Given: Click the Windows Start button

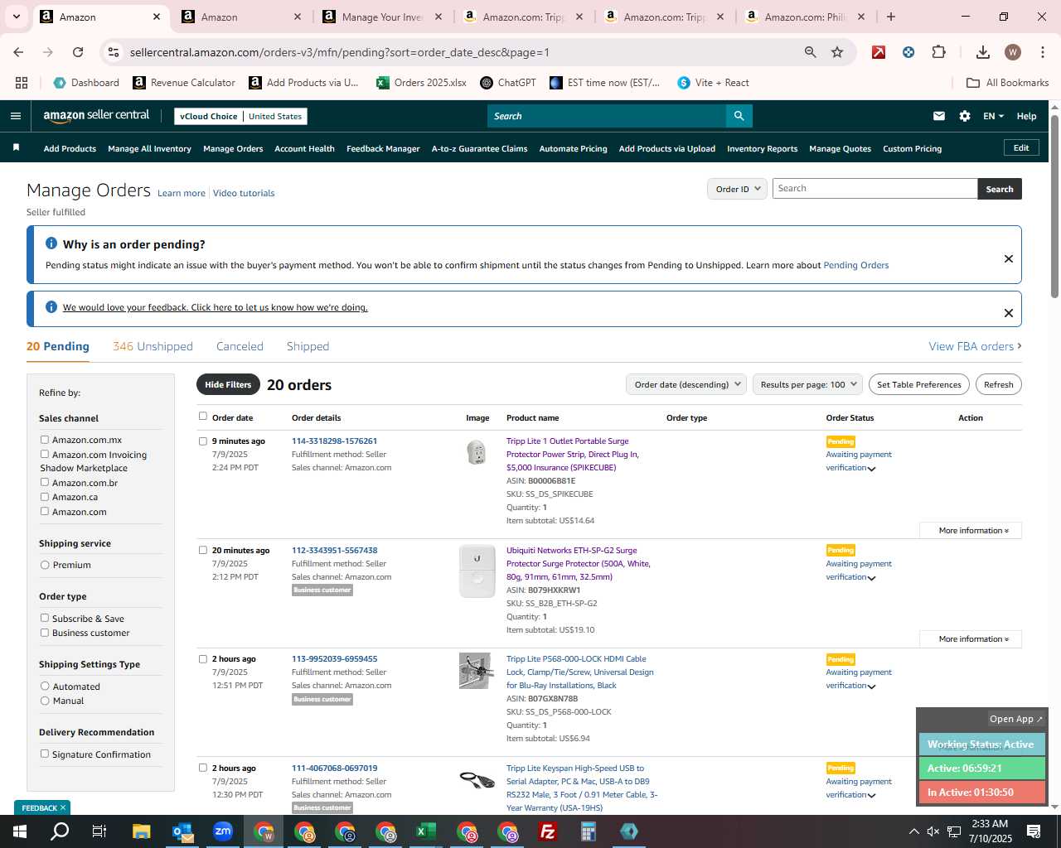Looking at the screenshot, I should click(x=20, y=831).
